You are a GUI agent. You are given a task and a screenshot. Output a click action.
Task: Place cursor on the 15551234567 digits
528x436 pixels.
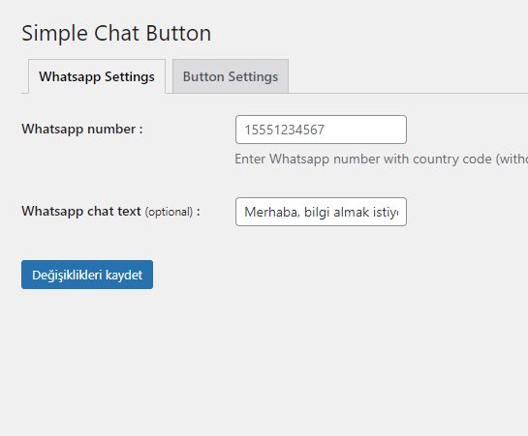click(284, 130)
